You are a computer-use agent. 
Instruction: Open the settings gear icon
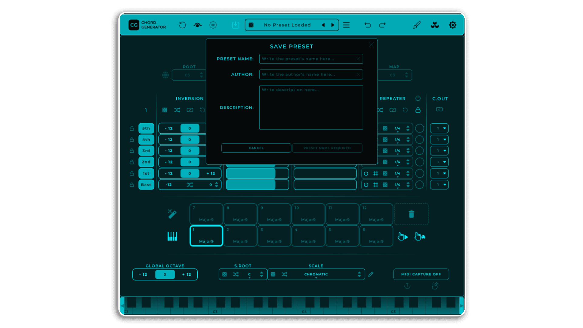tap(452, 25)
